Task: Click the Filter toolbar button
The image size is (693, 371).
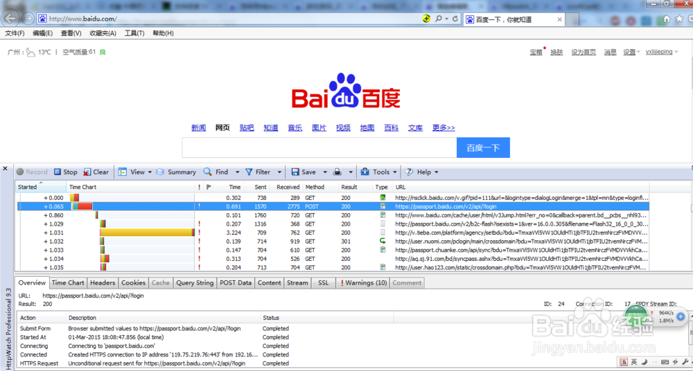Action: tap(258, 172)
